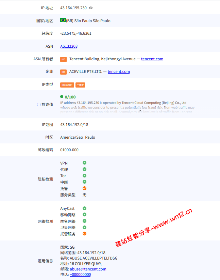Click the orange check for 托管
This screenshot has height=280, width=220.
pos(85,188)
